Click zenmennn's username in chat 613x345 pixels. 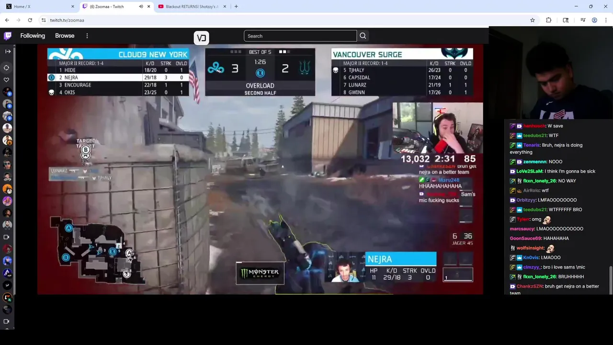(536, 162)
